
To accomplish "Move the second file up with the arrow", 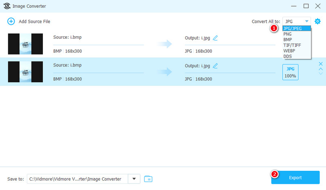I will tap(320, 69).
